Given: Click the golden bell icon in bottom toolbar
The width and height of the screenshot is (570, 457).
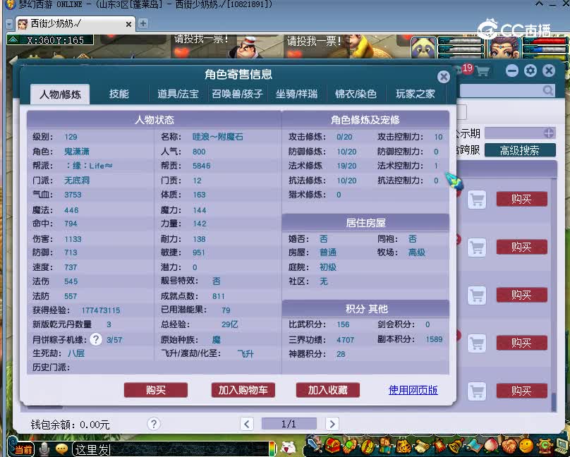Looking at the screenshot, I should click(x=456, y=446).
